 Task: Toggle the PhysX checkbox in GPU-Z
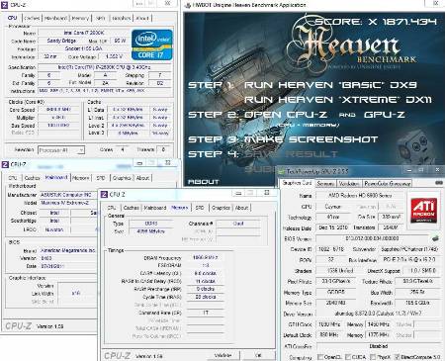(x=373, y=357)
